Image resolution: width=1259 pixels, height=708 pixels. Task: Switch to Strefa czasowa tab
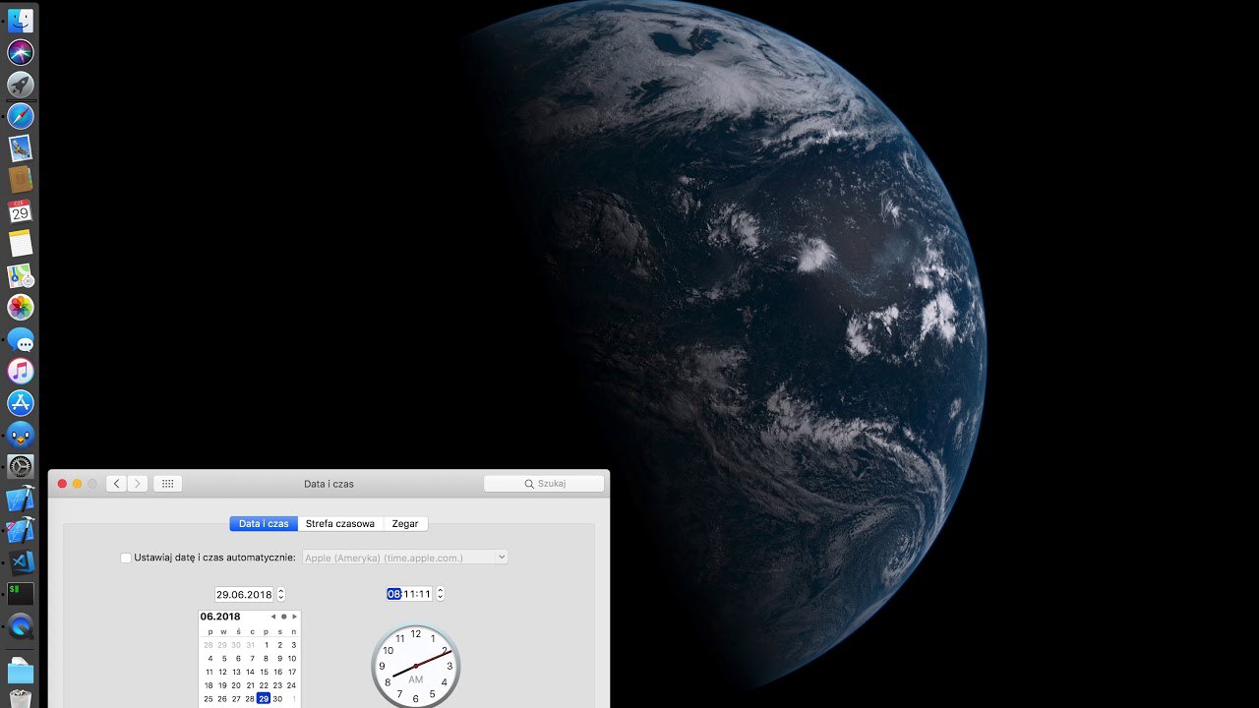tap(339, 524)
